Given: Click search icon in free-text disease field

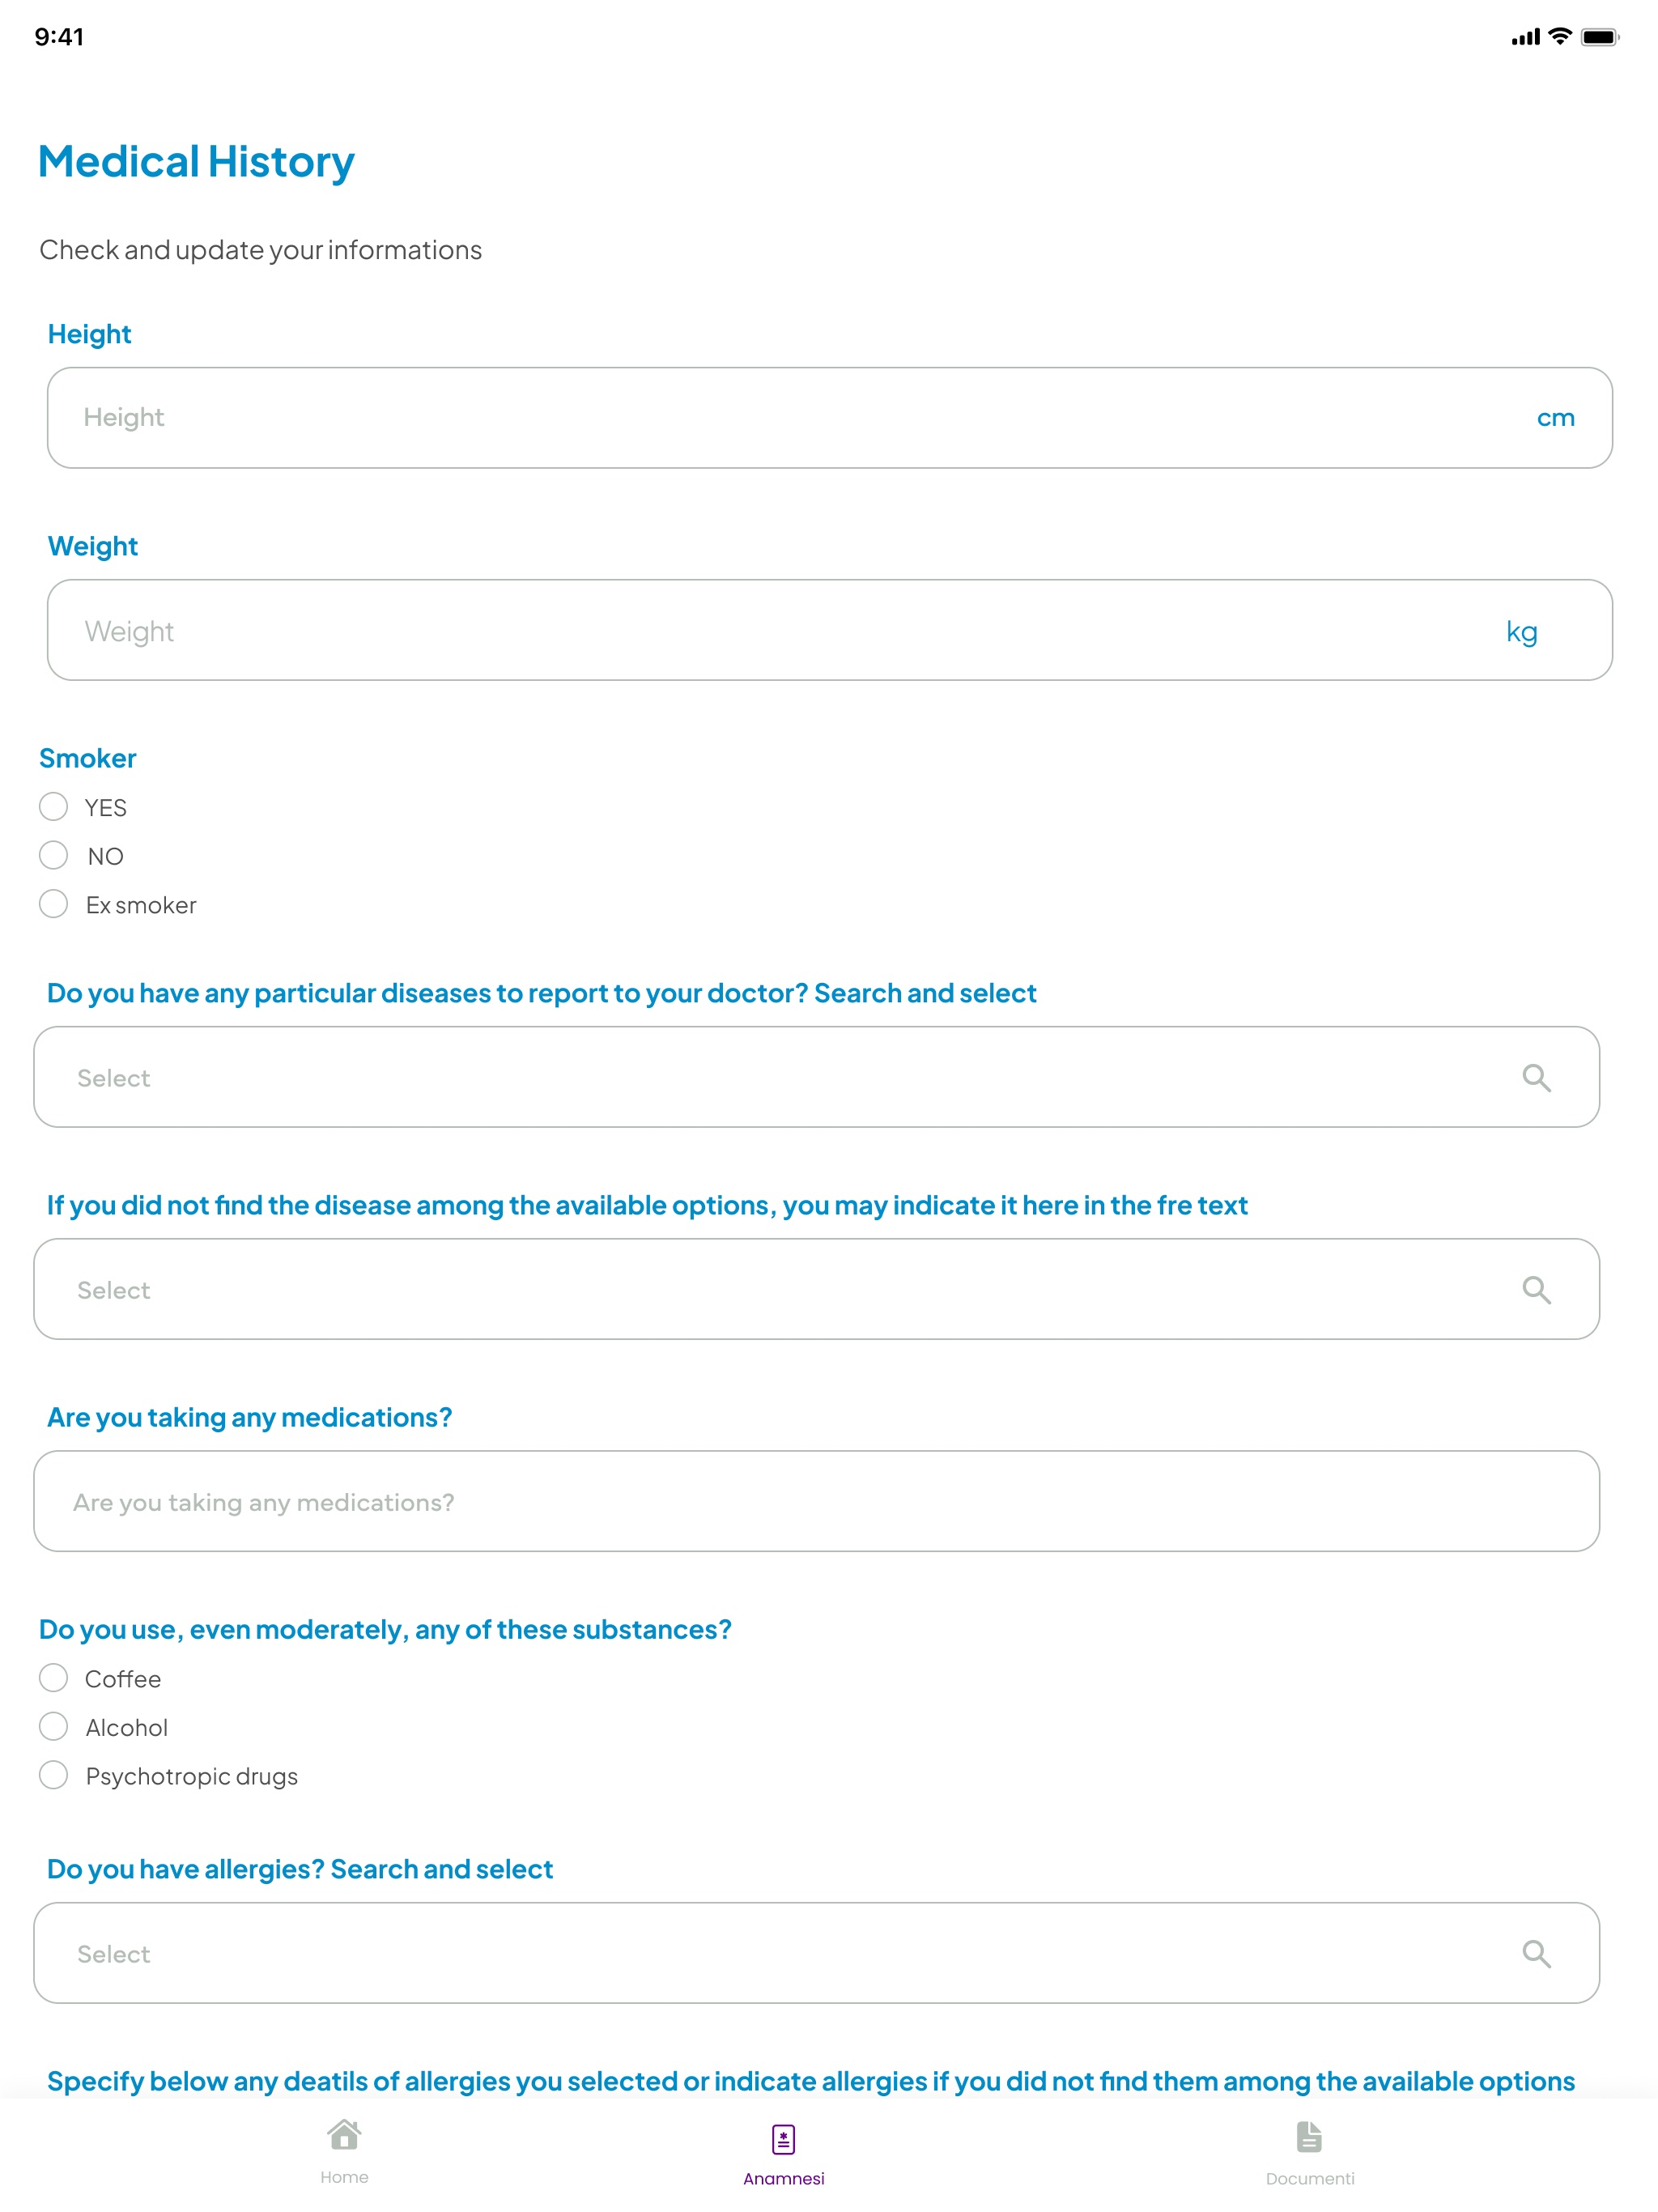Looking at the screenshot, I should 1536,1290.
